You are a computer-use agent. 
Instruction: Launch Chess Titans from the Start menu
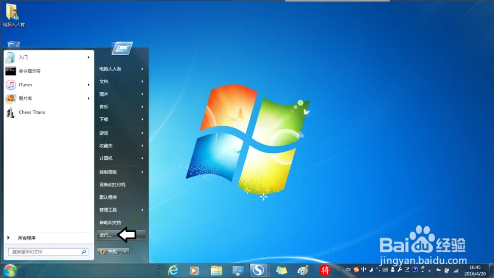click(32, 112)
